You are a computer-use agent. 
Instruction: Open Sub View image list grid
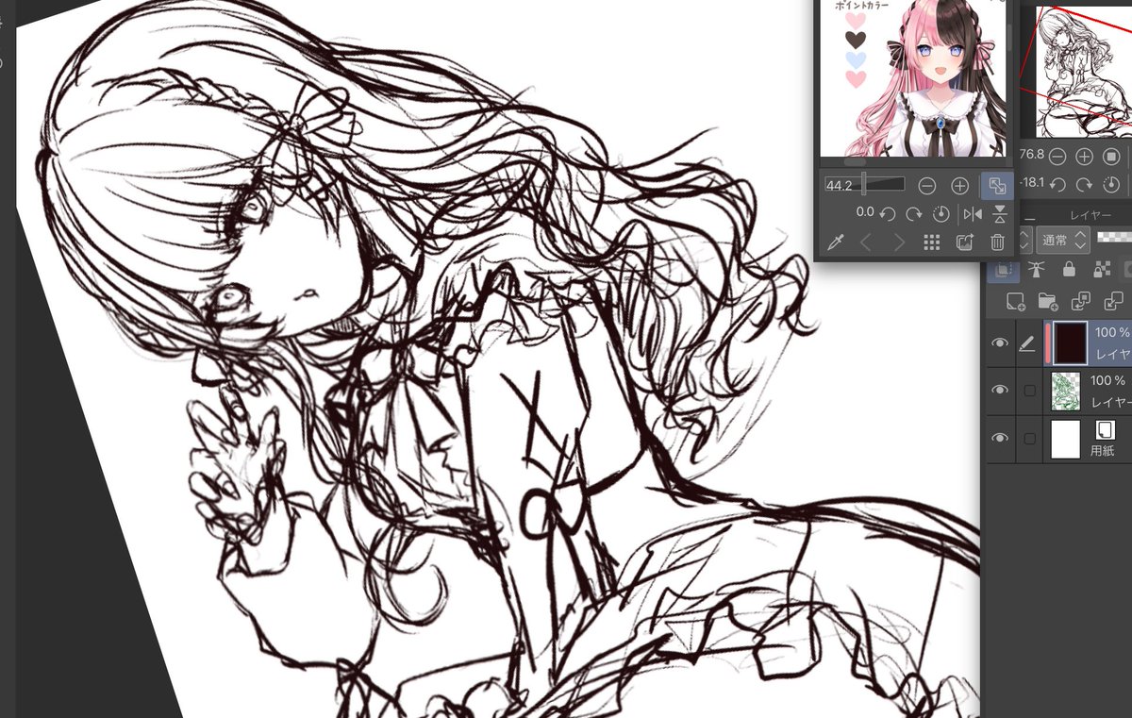[x=931, y=242]
